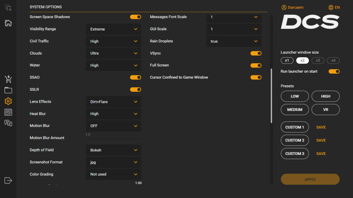This screenshot has width=353, height=198.
Task: Disable the VSync toggle
Action: [x=256, y=53]
